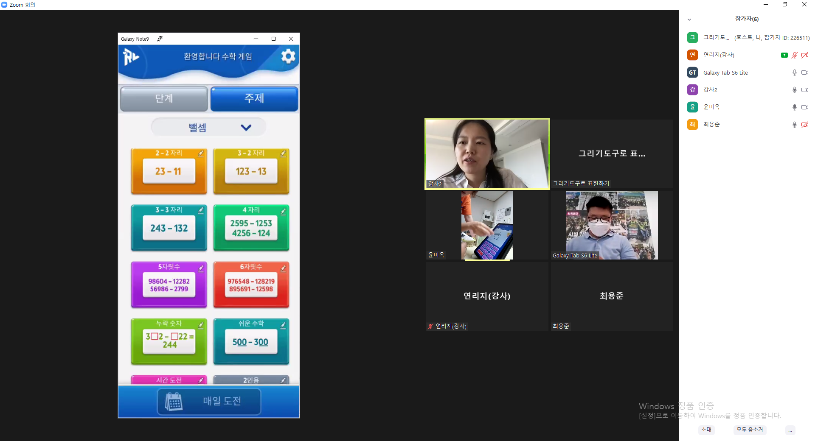Restore the Zoom window using title bar button

785,5
